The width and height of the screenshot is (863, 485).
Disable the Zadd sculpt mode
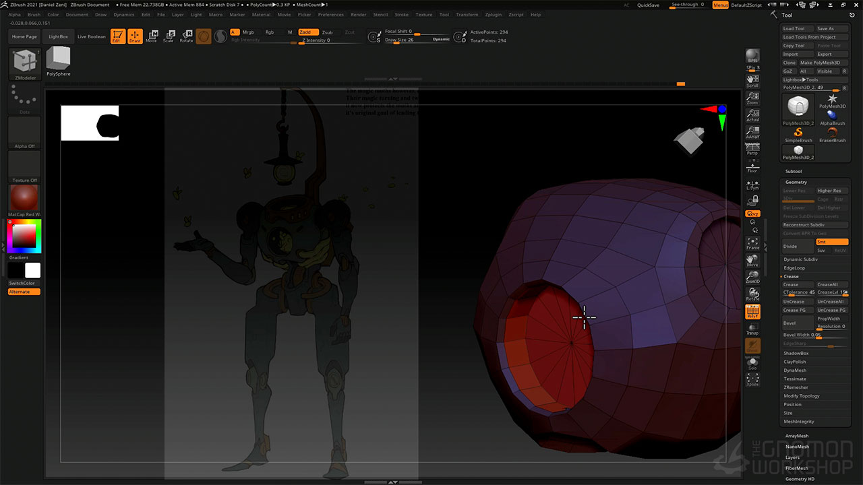pos(308,32)
